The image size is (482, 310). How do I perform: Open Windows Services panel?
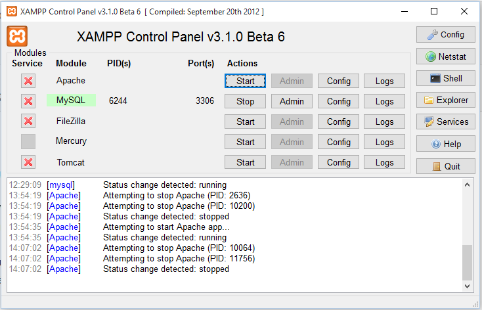point(445,122)
